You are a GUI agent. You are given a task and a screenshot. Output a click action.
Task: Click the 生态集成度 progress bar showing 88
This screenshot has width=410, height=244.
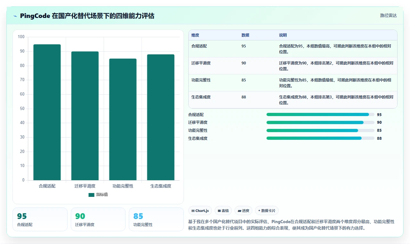(x=320, y=139)
